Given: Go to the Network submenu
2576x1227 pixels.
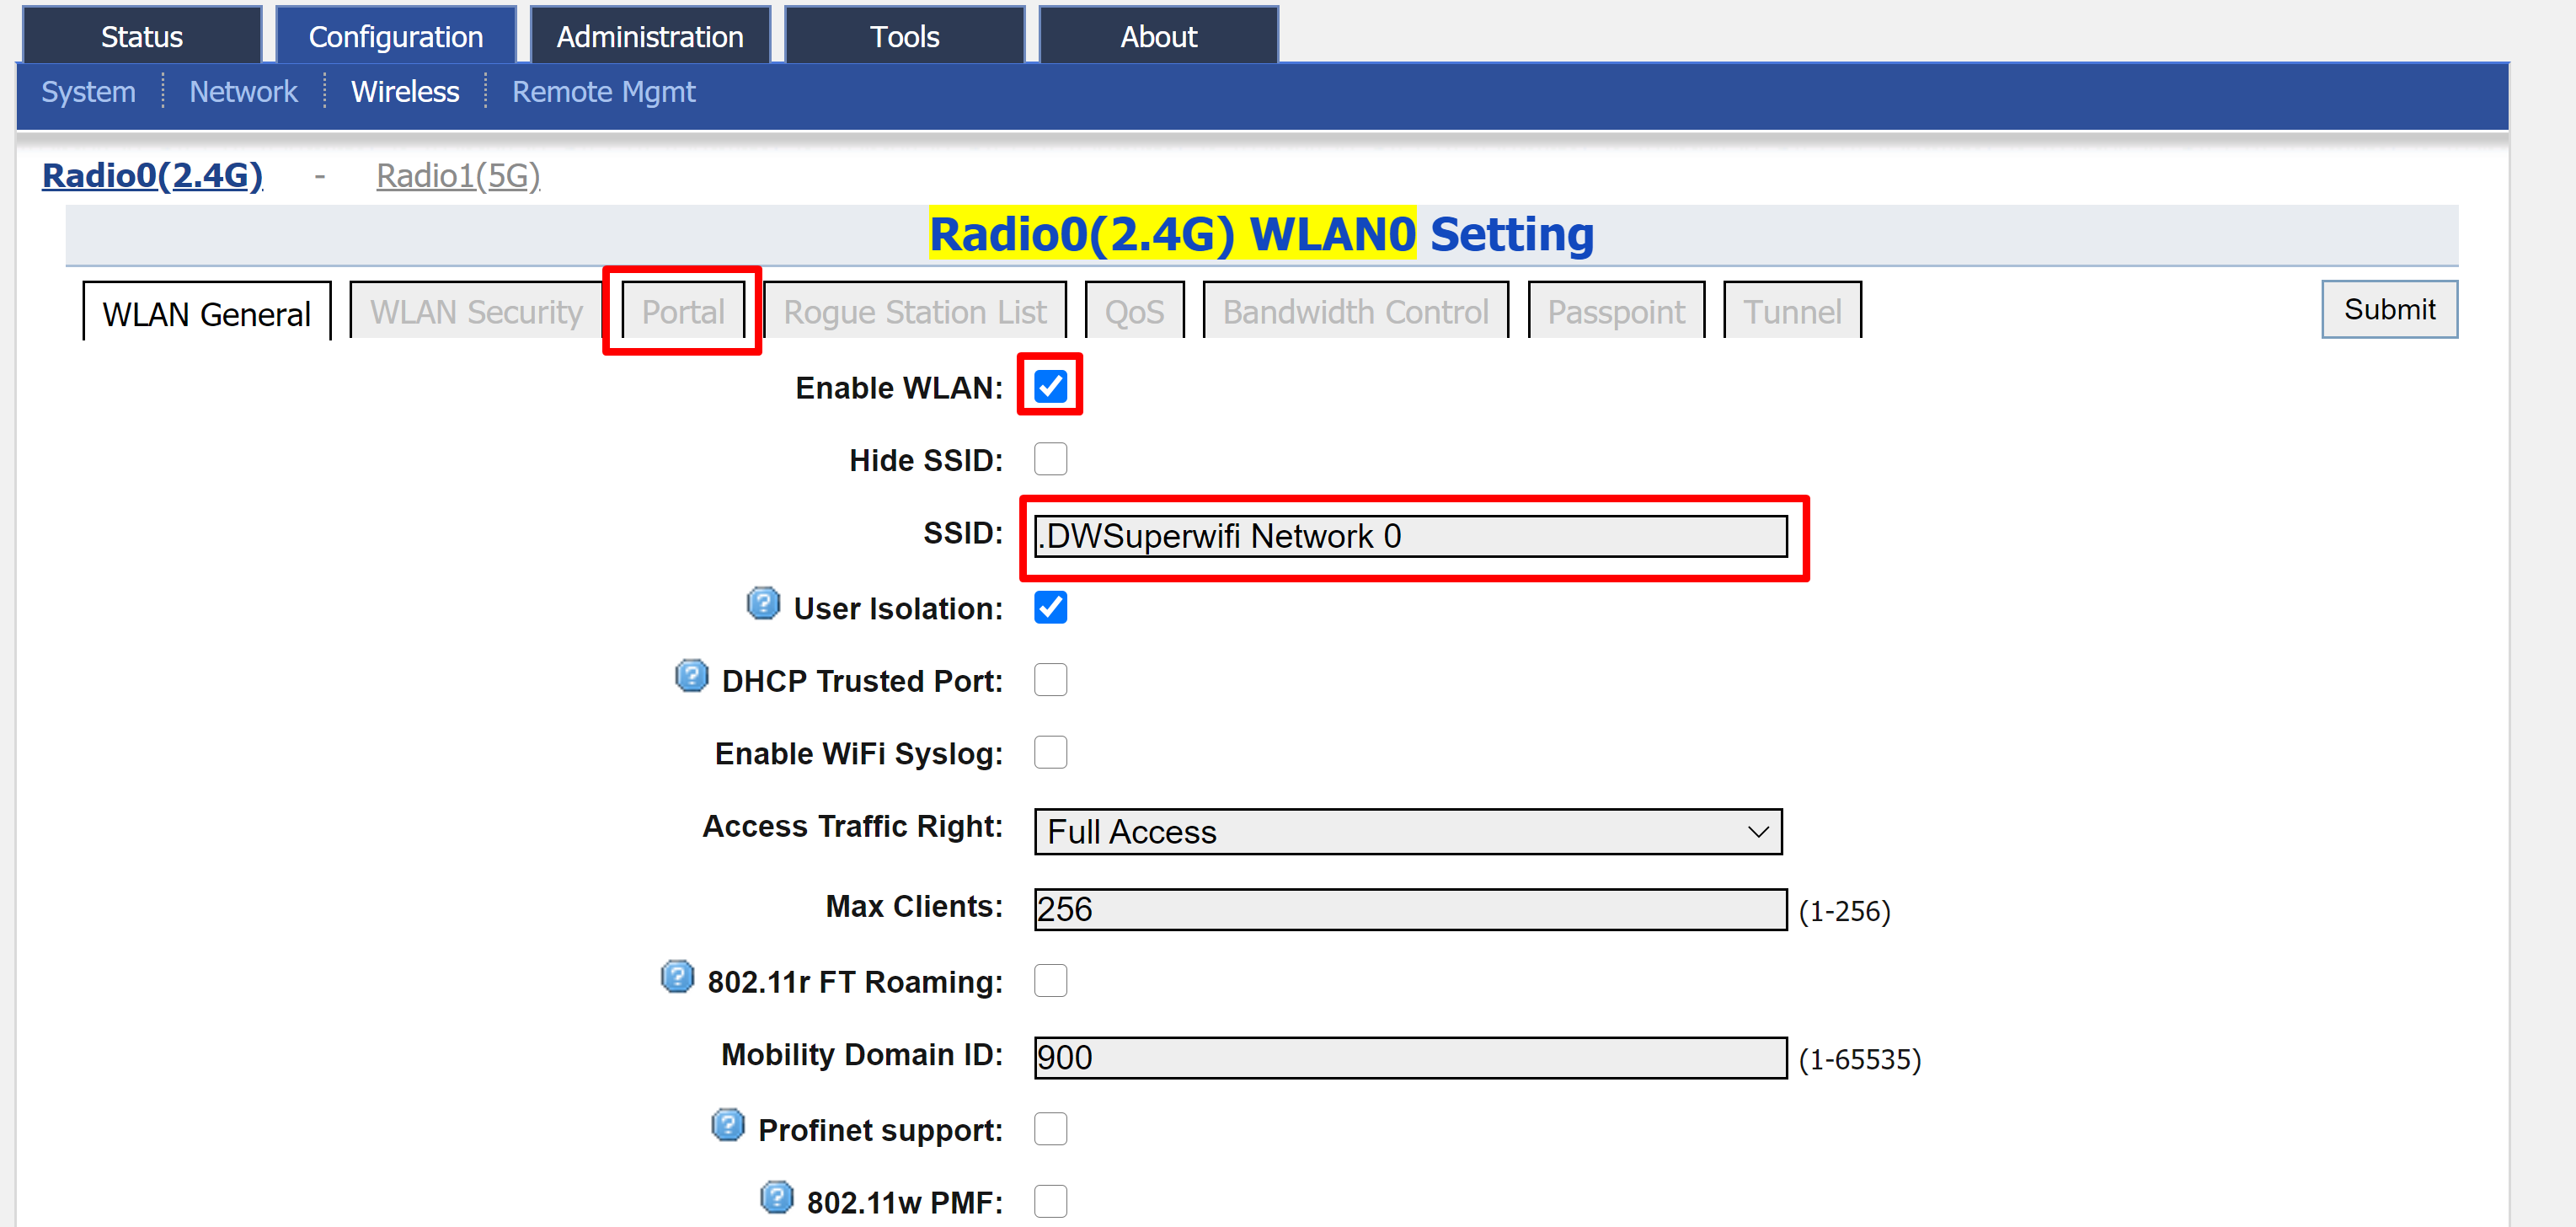Looking at the screenshot, I should (x=243, y=92).
